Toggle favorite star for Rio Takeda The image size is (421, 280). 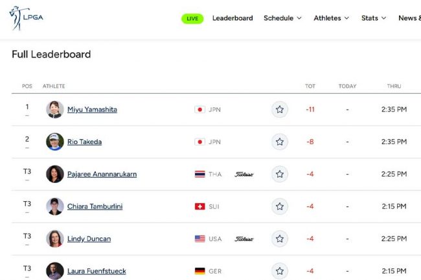click(280, 142)
